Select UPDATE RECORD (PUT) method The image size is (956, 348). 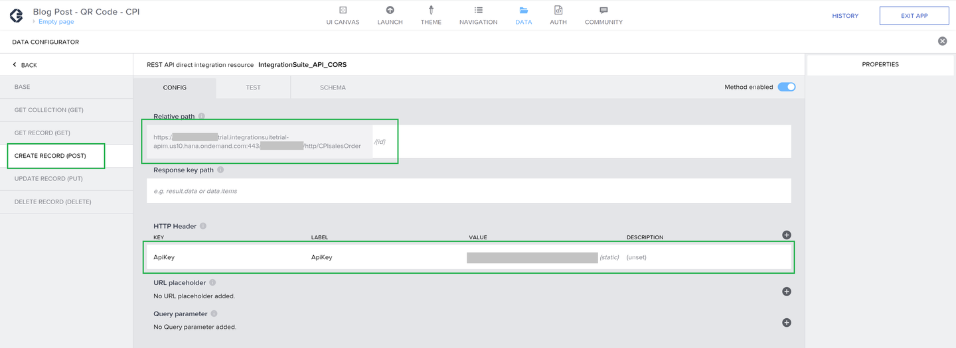(66, 179)
